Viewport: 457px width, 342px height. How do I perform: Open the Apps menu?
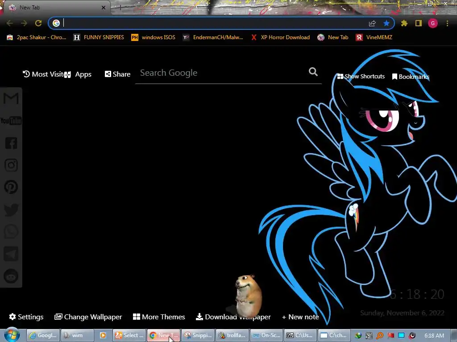click(78, 74)
